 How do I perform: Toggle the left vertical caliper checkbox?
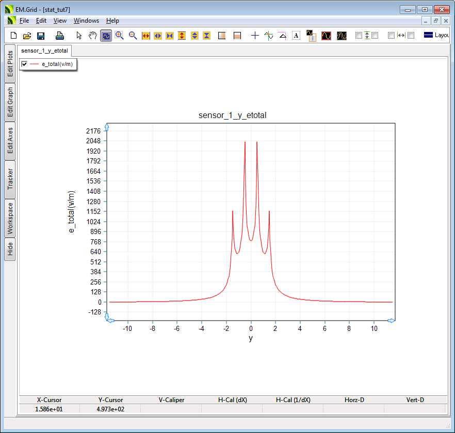pyautogui.click(x=359, y=36)
